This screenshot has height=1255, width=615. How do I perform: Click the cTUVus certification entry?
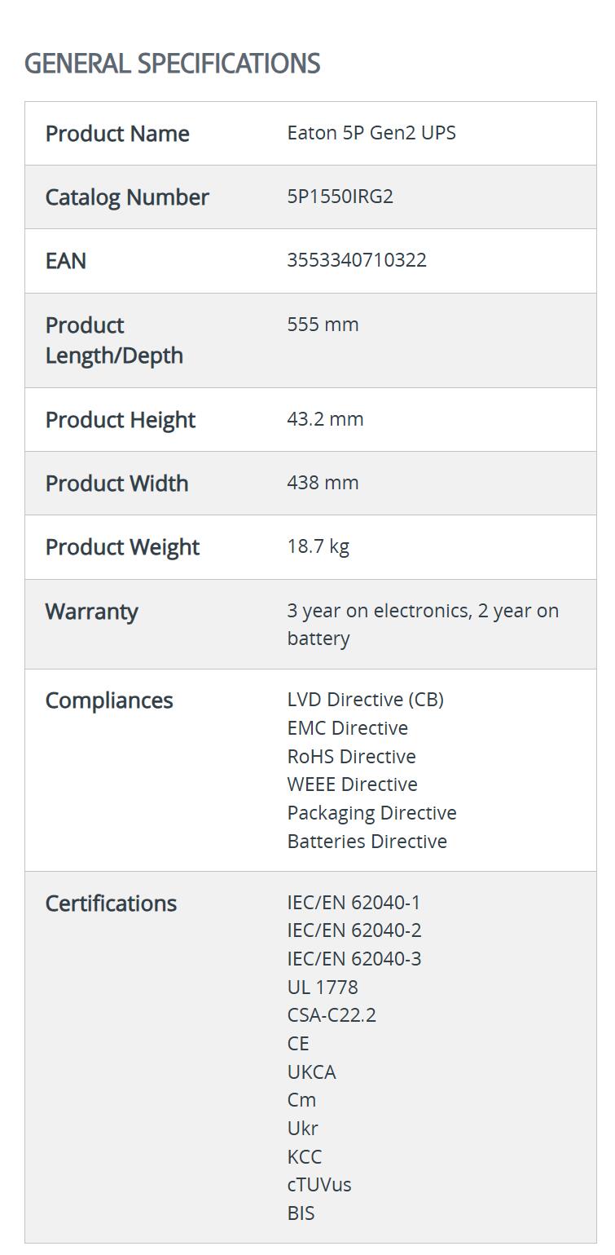click(319, 1185)
